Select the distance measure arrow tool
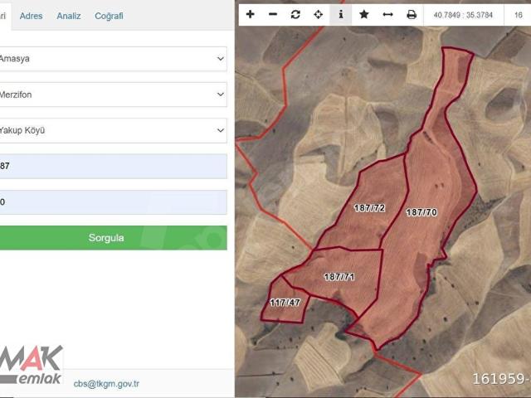Viewport: 531px width, 398px height. coord(387,15)
